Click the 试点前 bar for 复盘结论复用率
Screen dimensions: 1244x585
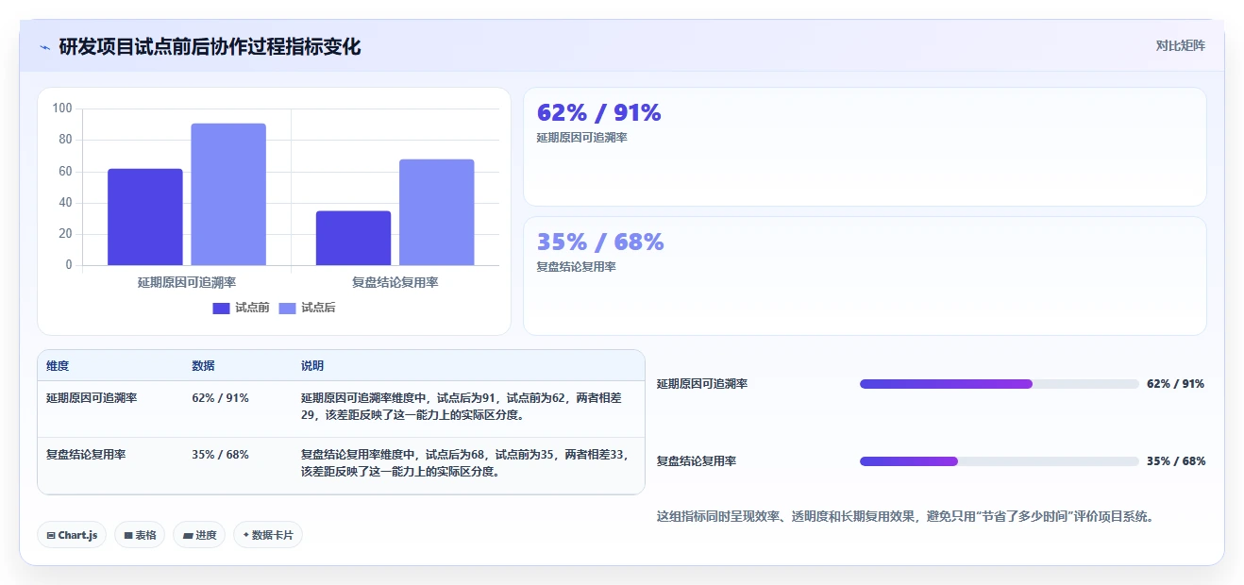353,238
